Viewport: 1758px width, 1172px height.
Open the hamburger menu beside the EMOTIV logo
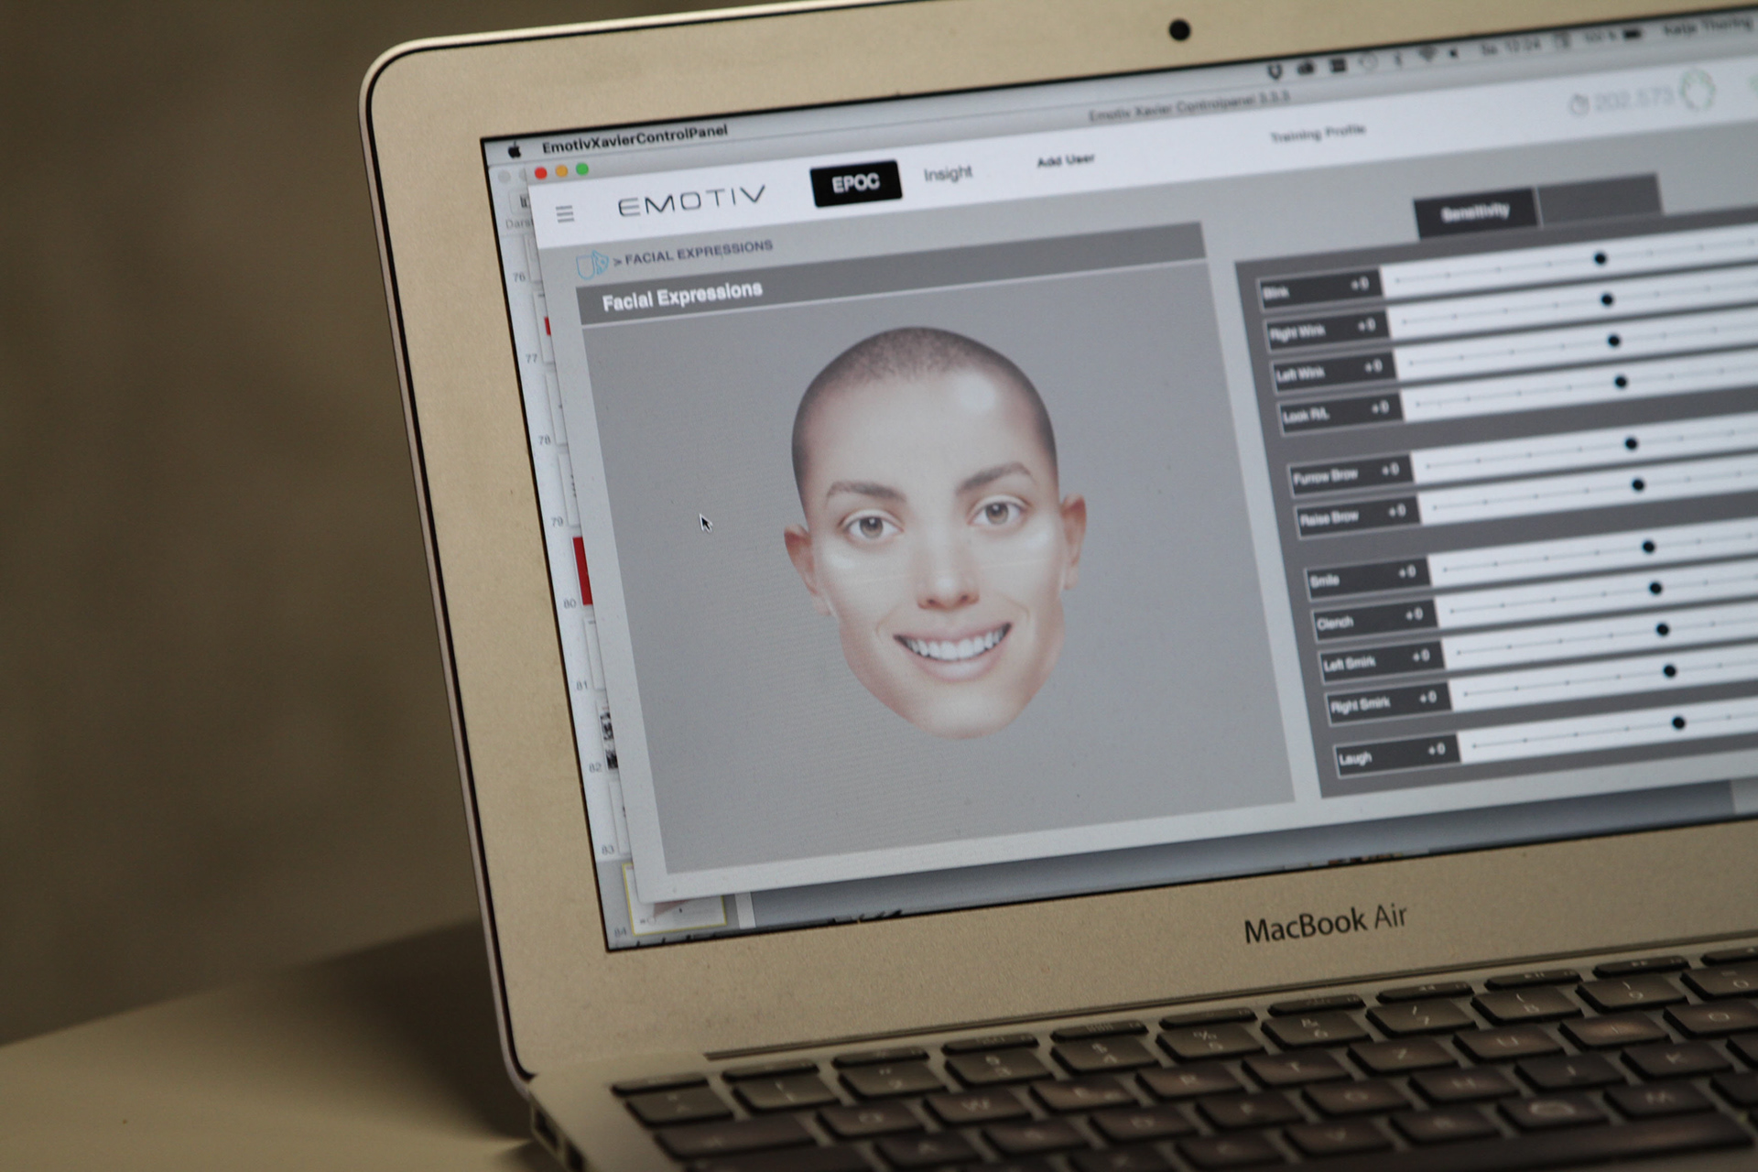(x=565, y=213)
